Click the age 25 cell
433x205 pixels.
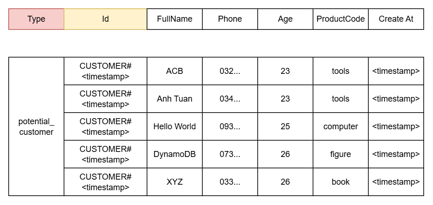tap(285, 127)
